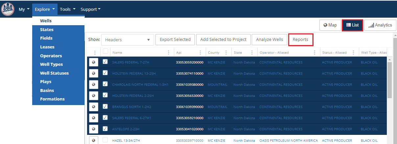Open map icon for HOLSTEIN FEDERAL 13-25H row
Image resolution: width=397 pixels, height=144 pixels.
(x=94, y=73)
